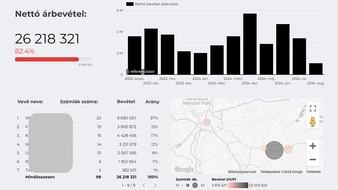Select the 2024. ápr. bar in chart

point(250,44)
